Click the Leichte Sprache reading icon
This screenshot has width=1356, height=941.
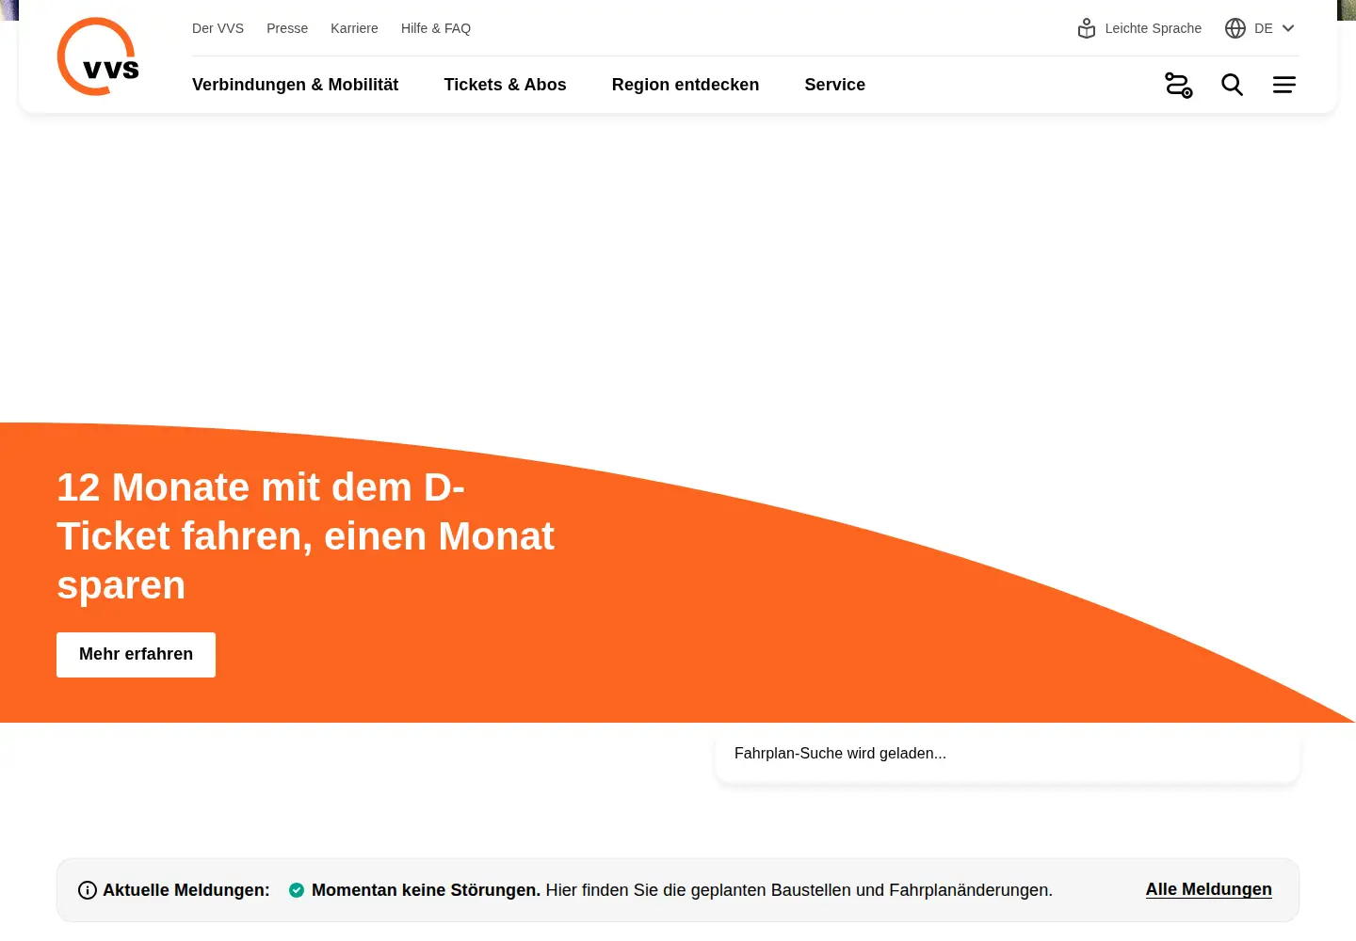pyautogui.click(x=1087, y=28)
